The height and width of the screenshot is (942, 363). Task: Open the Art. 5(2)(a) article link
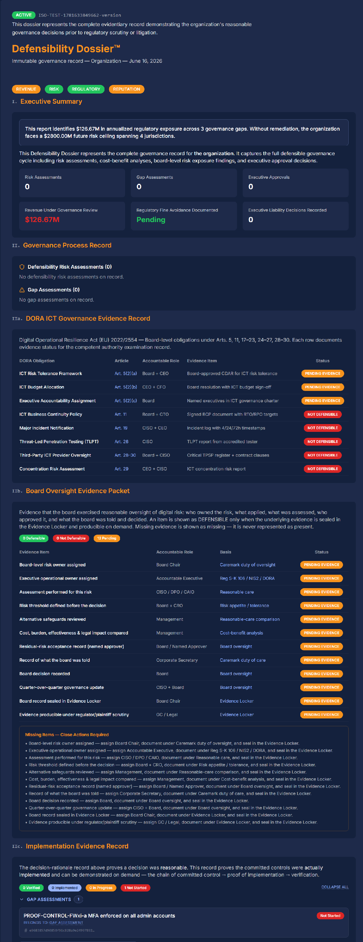pyautogui.click(x=126, y=373)
